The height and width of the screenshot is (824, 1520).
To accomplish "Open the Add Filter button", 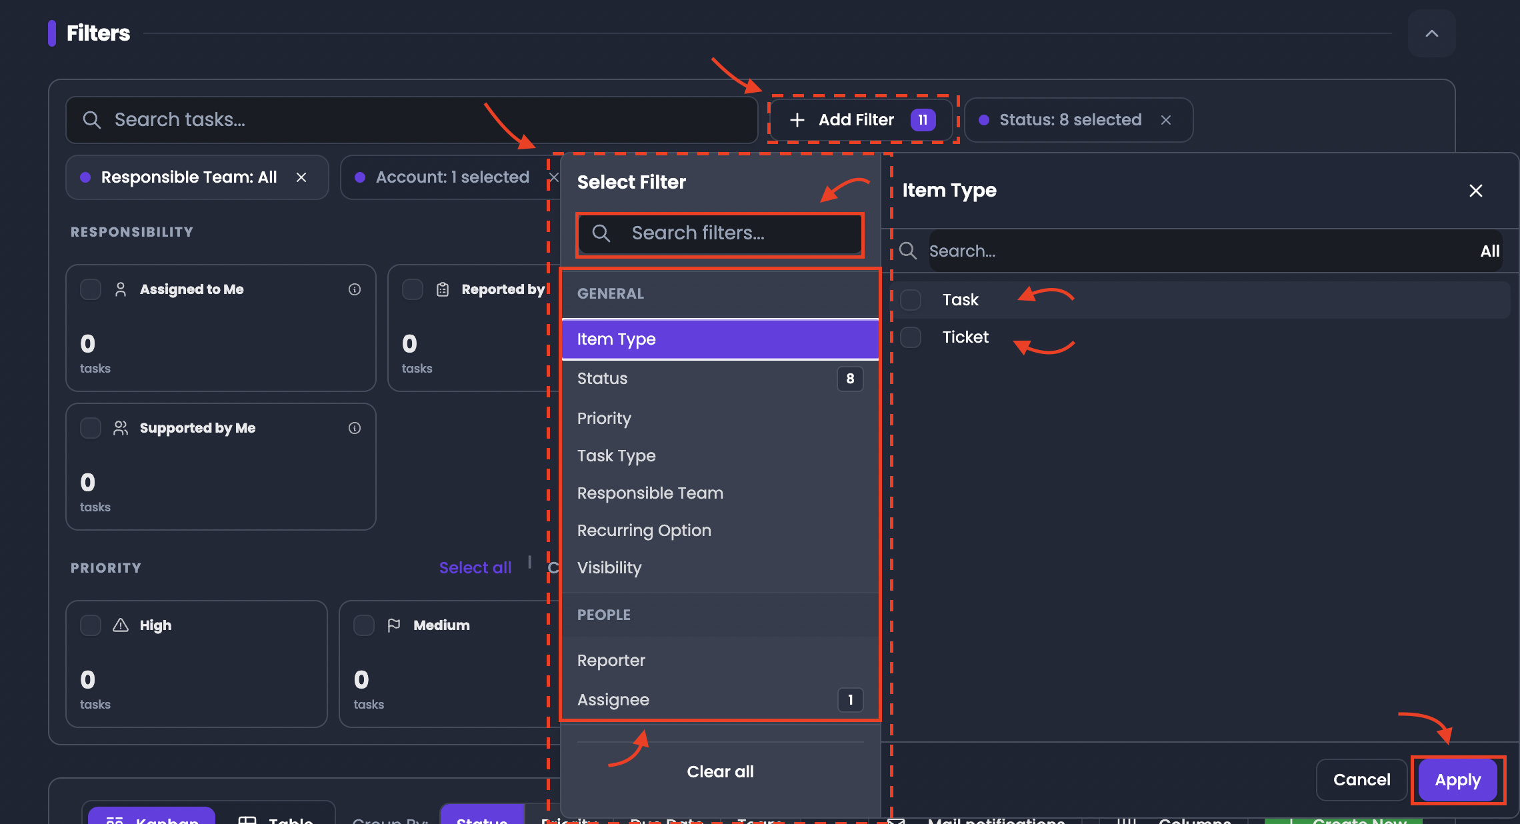I will tap(863, 120).
